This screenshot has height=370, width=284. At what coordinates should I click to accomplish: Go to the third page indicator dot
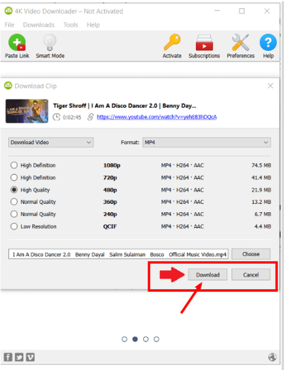146,339
